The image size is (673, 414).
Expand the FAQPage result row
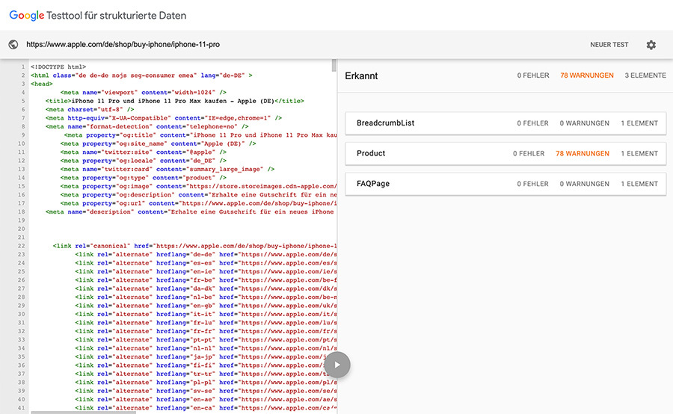coord(505,184)
